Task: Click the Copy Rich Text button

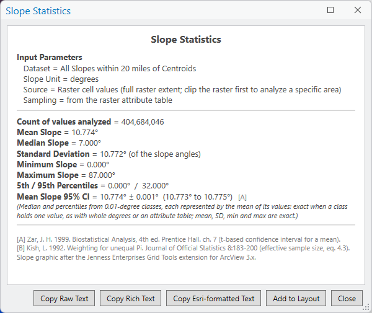Action: [x=130, y=298]
